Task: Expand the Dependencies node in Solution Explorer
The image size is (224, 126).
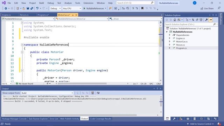Action: tap(169, 35)
